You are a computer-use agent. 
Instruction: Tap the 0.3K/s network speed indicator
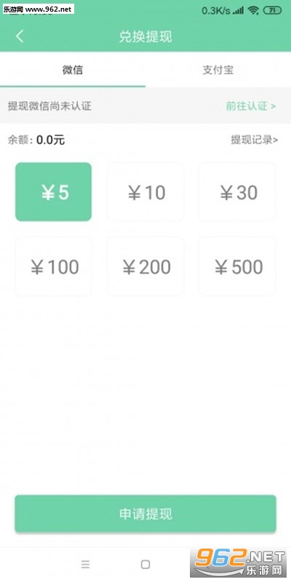pyautogui.click(x=216, y=10)
